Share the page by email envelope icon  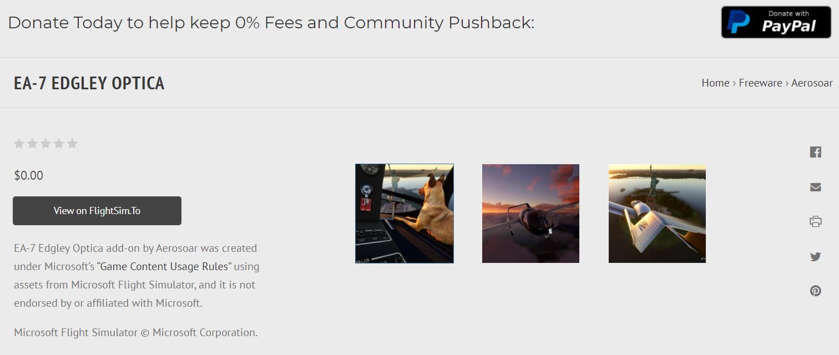click(815, 187)
